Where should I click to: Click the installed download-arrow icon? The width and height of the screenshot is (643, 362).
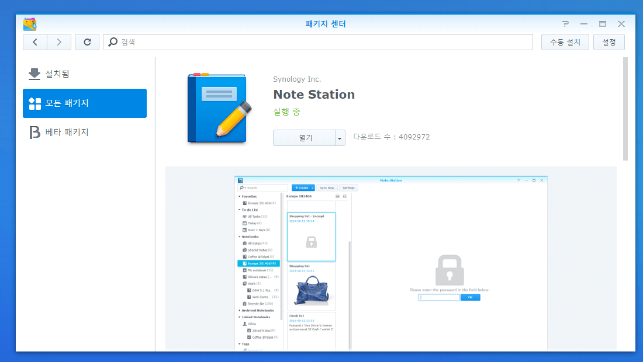coord(34,74)
